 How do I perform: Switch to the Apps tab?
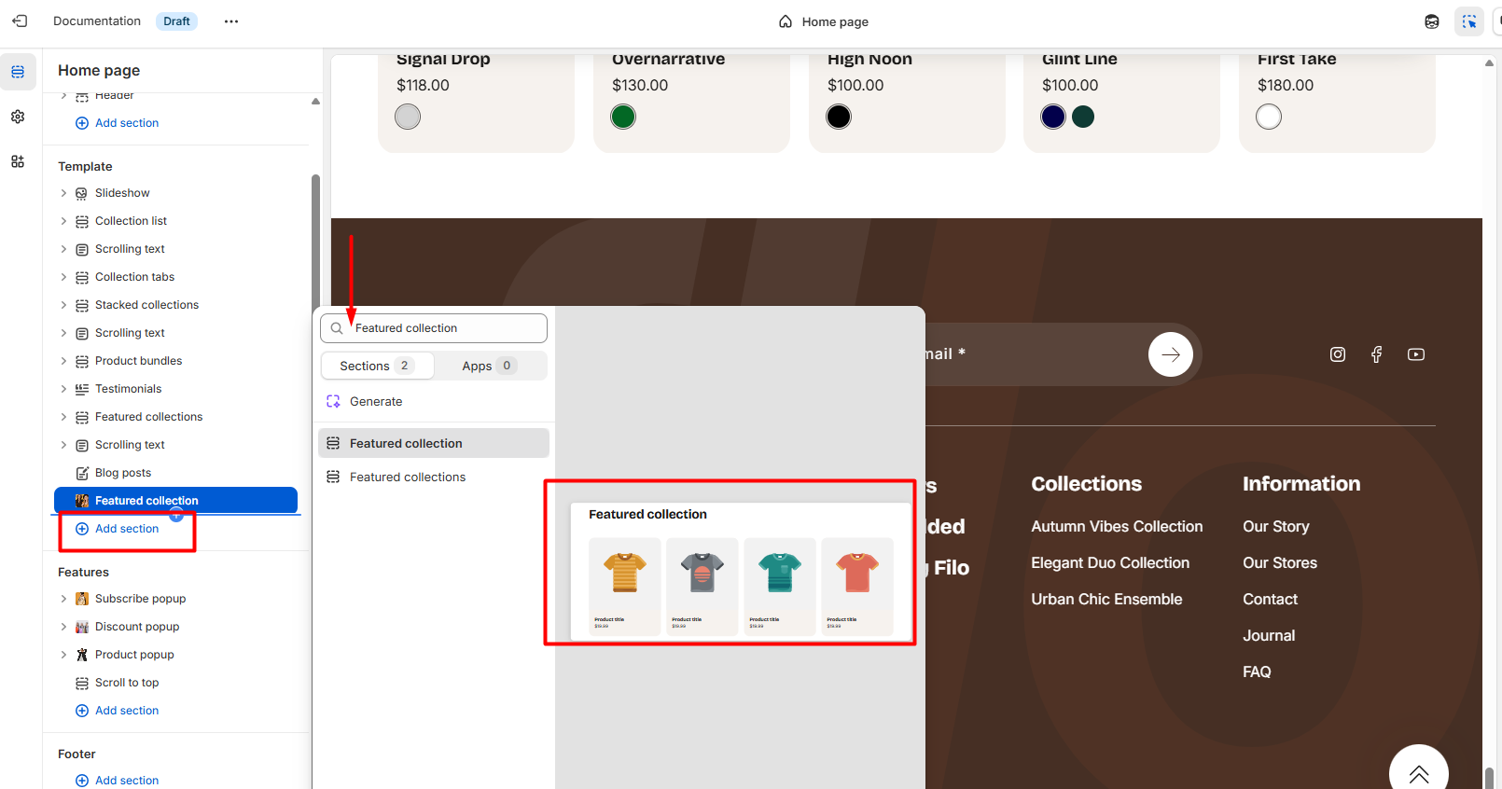coord(490,366)
